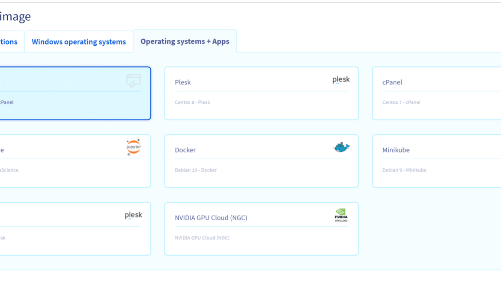The height and width of the screenshot is (283, 501).
Task: Click the "Centos 7 - cPanel" subtitle
Action: tap(401, 102)
